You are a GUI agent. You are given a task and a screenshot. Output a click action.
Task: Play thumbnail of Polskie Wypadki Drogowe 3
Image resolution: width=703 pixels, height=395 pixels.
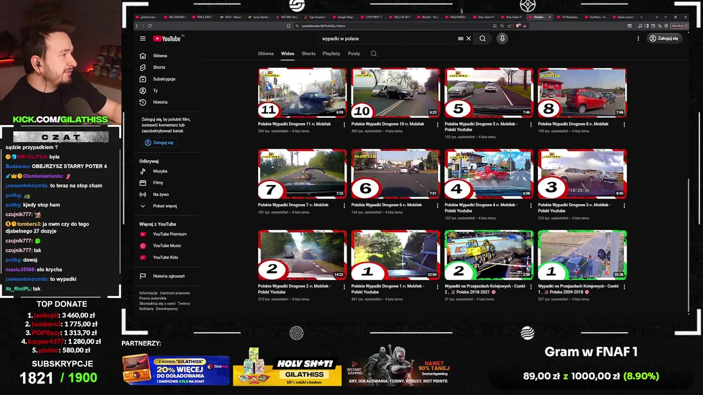(582, 174)
